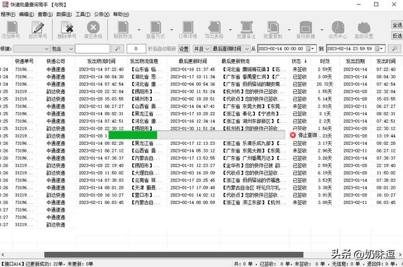
Task: Click the horizontal scrollbar thumb
Action: click(x=174, y=254)
